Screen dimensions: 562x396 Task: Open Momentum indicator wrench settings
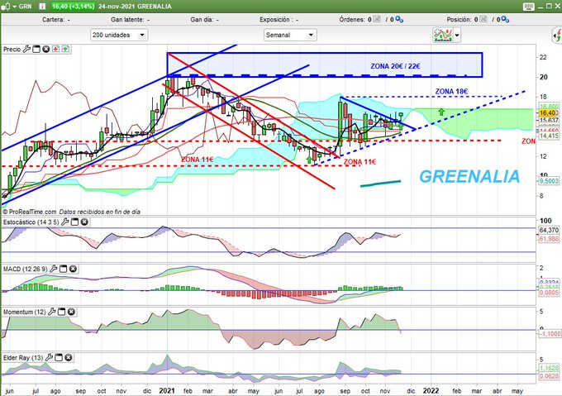tap(52, 312)
